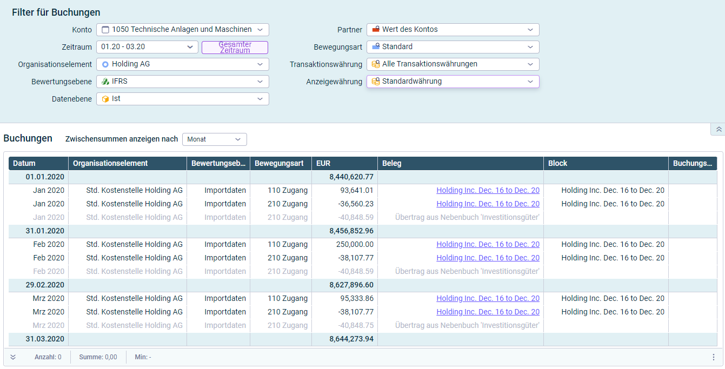Click the Bewegungsart column header

tap(281, 163)
